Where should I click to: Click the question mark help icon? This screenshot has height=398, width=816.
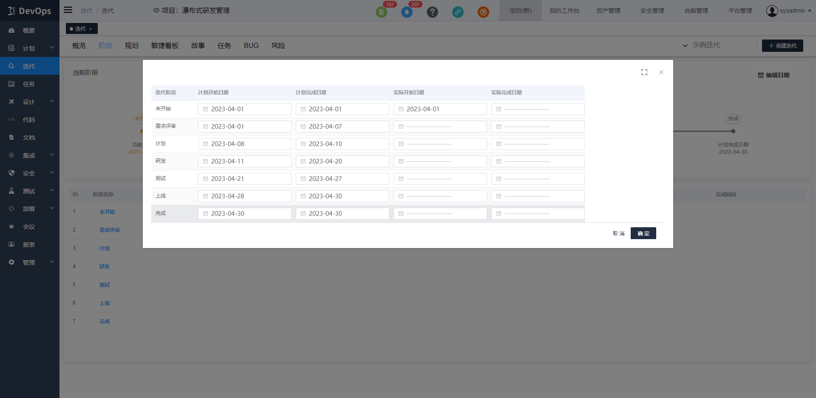432,12
